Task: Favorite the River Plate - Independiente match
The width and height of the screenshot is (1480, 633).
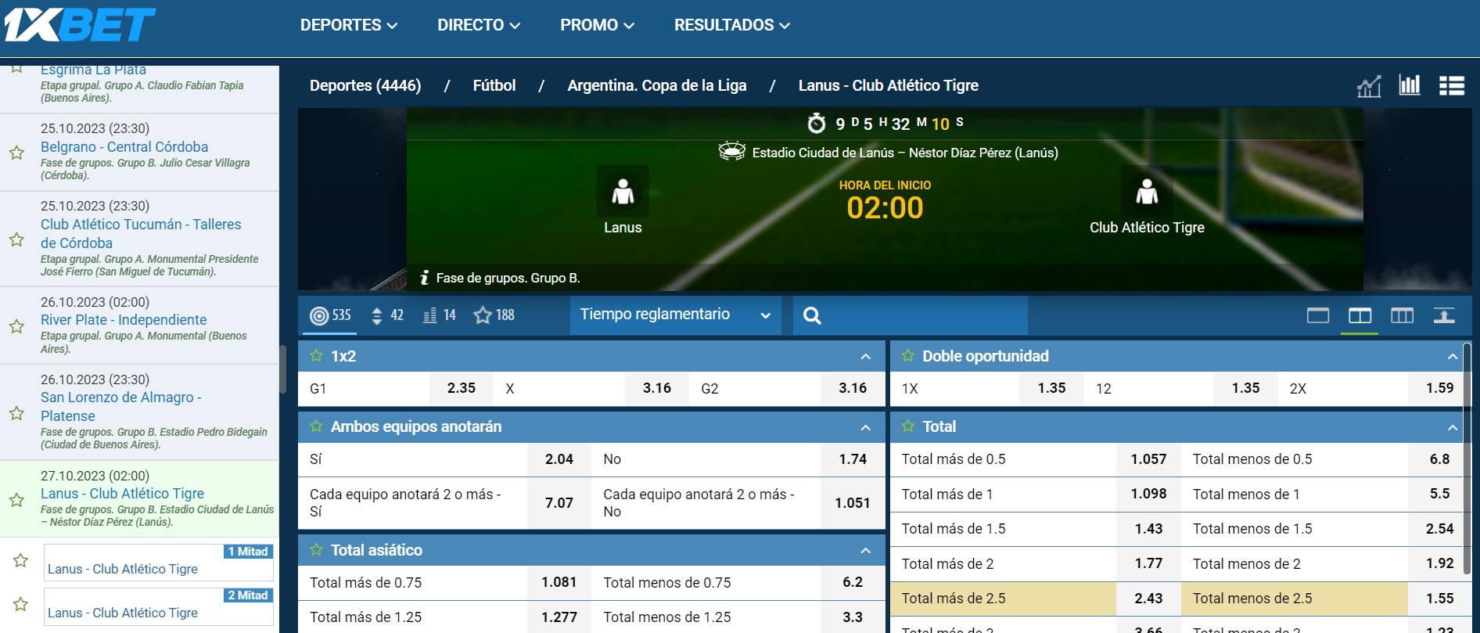Action: [16, 325]
